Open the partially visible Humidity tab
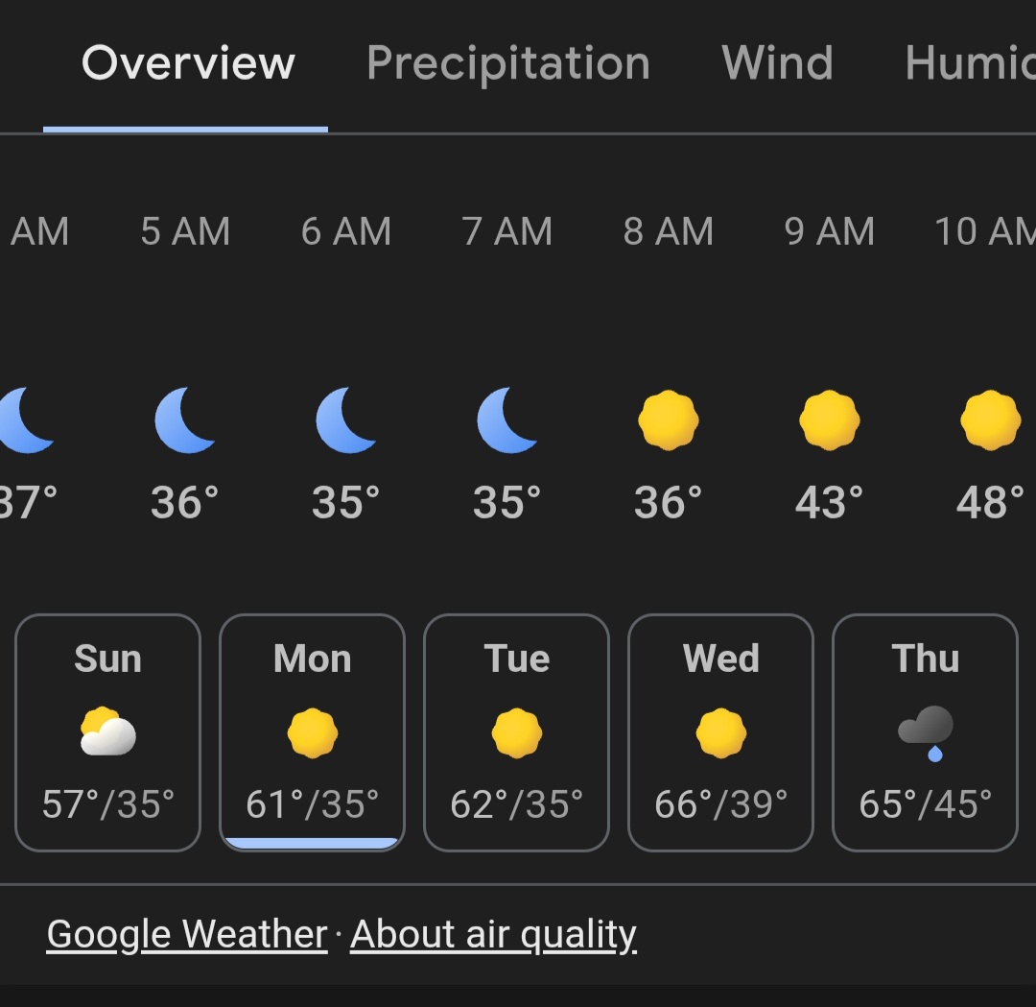The image size is (1036, 1007). coord(969,64)
